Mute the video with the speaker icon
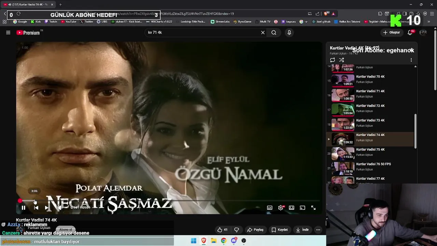This screenshot has height=246, width=437. (60, 208)
